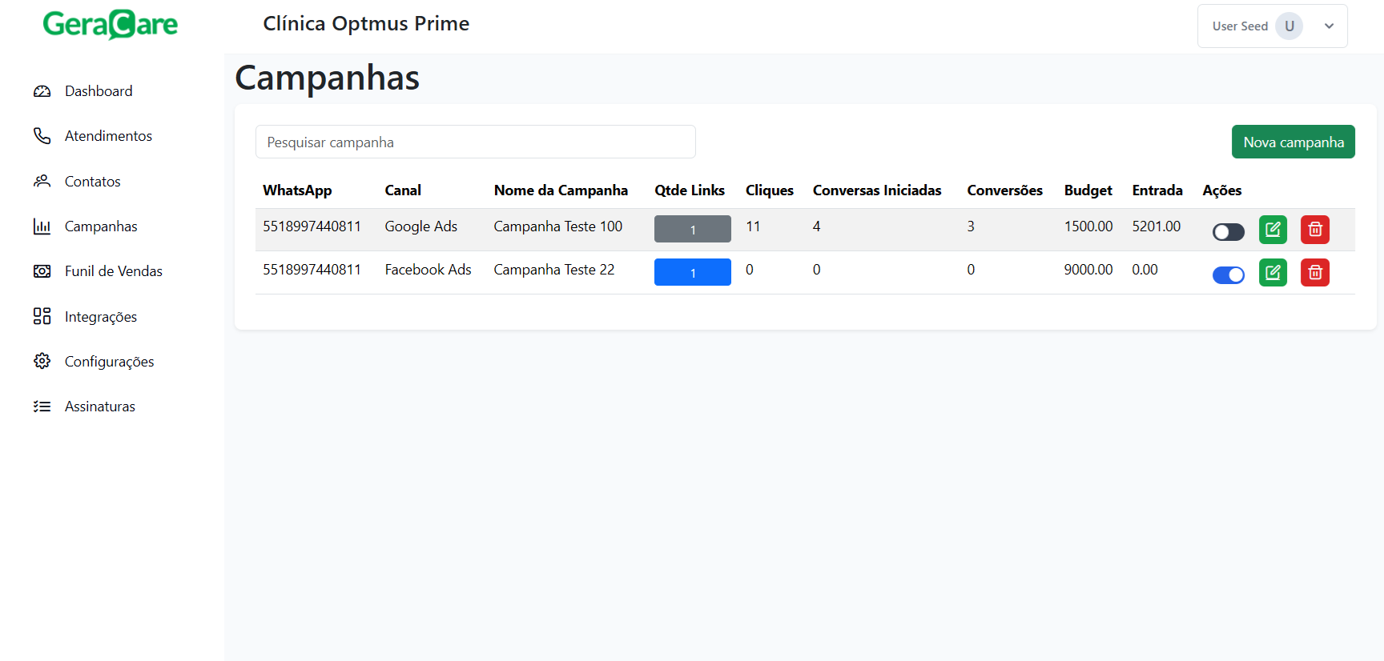Enable the Campanha Teste 100 toggle
This screenshot has height=661, width=1384.
pyautogui.click(x=1228, y=232)
